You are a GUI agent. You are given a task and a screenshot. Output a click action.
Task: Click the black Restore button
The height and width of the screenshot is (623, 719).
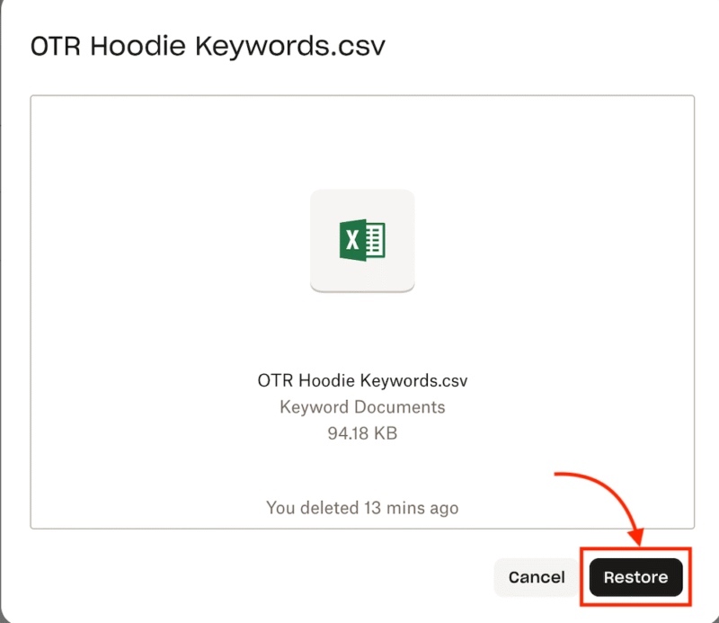(635, 577)
